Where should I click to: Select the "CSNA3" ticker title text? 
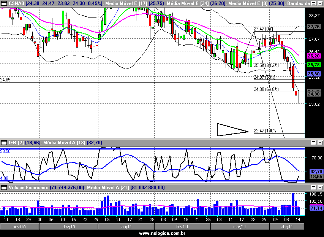[x=17, y=3]
